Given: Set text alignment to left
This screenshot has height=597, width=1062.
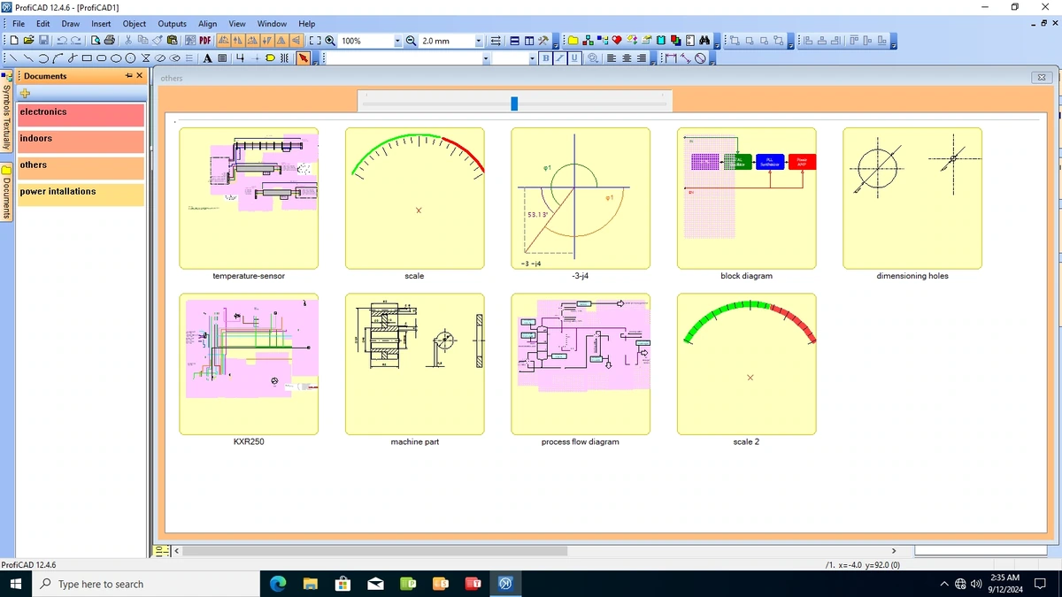Looking at the screenshot, I should 612,58.
